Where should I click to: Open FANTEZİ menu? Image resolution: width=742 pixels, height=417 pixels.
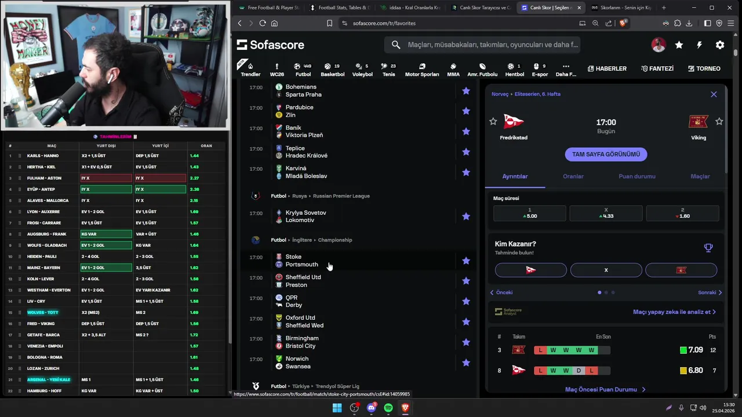pos(657,68)
